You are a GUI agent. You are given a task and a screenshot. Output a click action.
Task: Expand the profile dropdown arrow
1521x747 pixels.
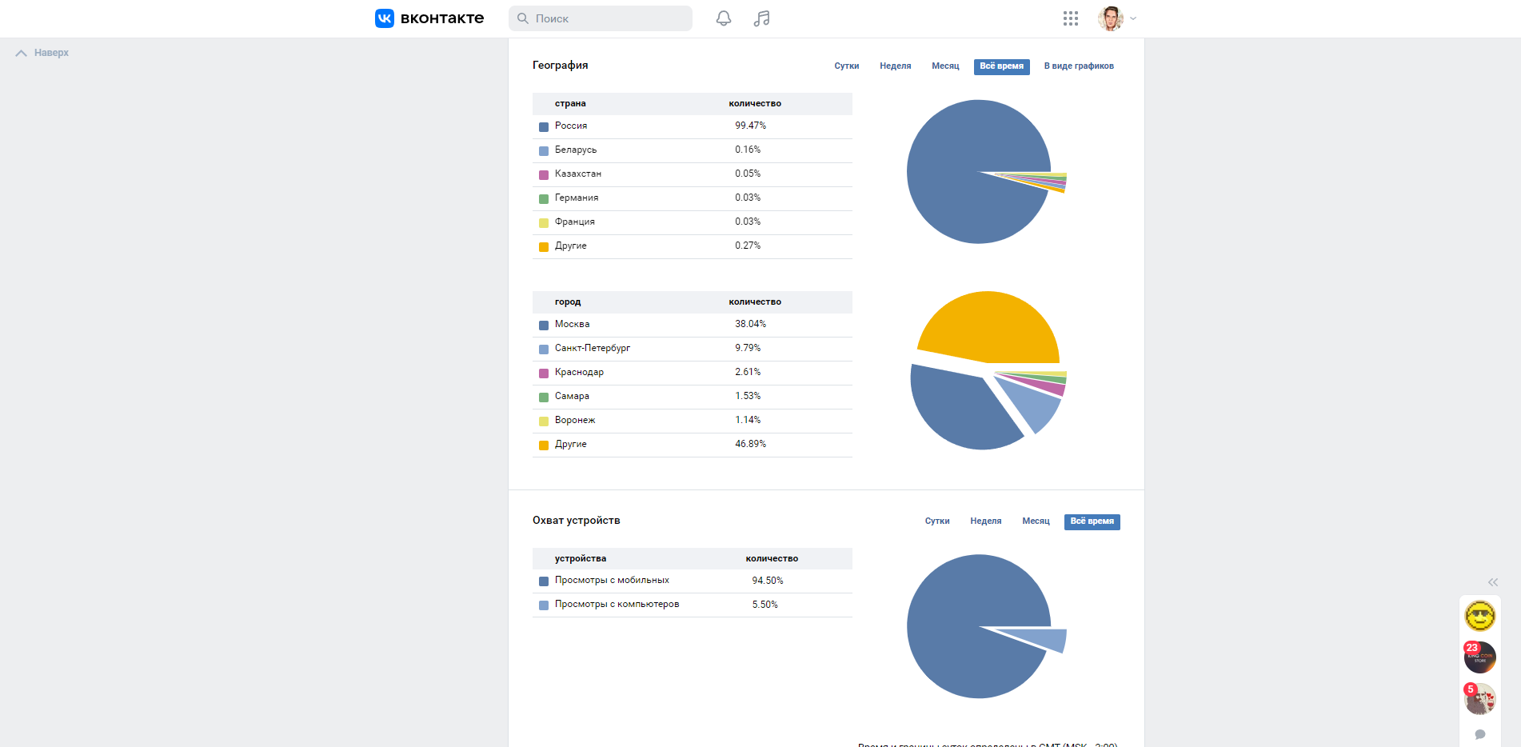coord(1133,18)
